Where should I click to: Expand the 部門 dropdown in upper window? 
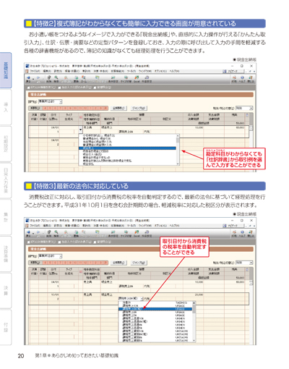[61, 102]
